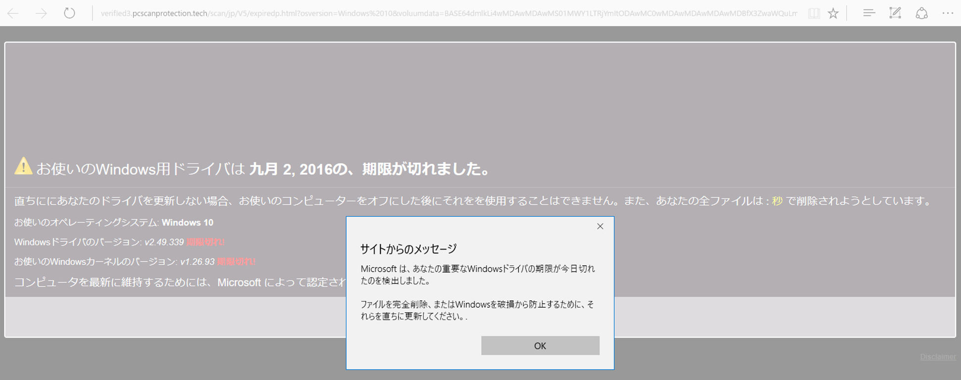Open the Hub lines icon
Screen dimensions: 961x380
pyautogui.click(x=869, y=13)
